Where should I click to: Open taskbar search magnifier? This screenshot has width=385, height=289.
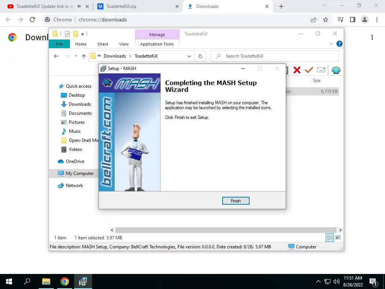(x=27, y=281)
